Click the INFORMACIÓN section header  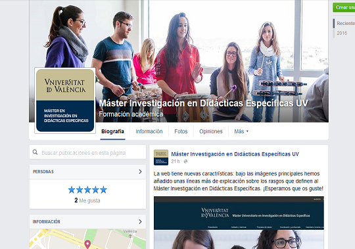point(87,221)
